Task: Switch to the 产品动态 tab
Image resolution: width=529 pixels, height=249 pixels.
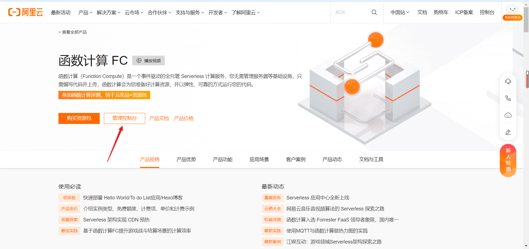Action: (x=332, y=159)
